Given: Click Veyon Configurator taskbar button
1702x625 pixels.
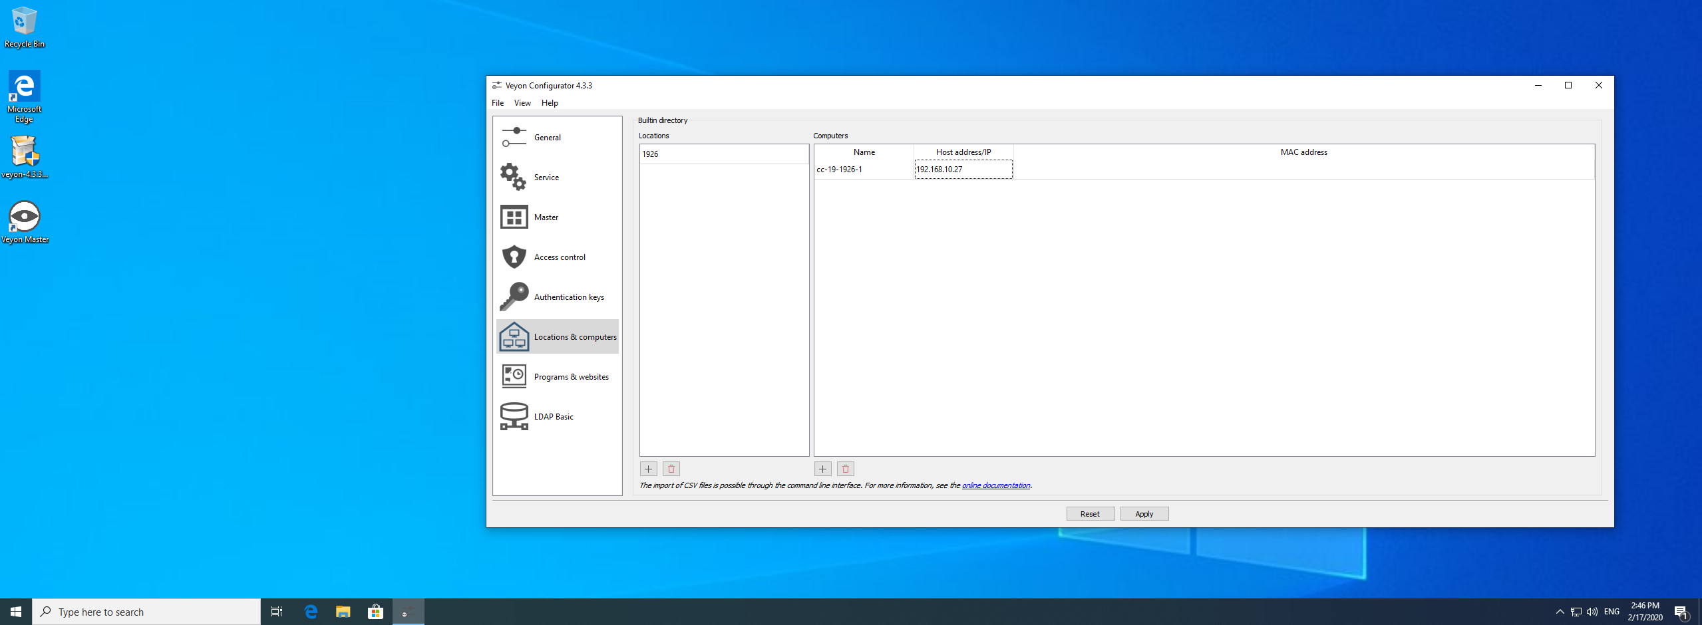Looking at the screenshot, I should (409, 612).
